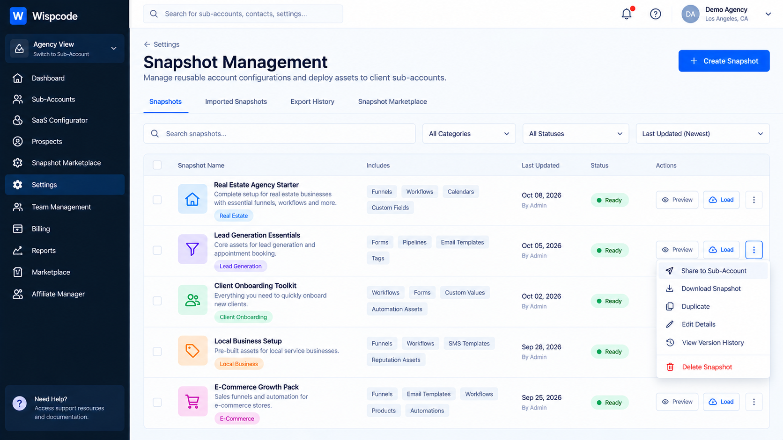Check the Real Estate Agency Starter checkbox

(x=157, y=200)
